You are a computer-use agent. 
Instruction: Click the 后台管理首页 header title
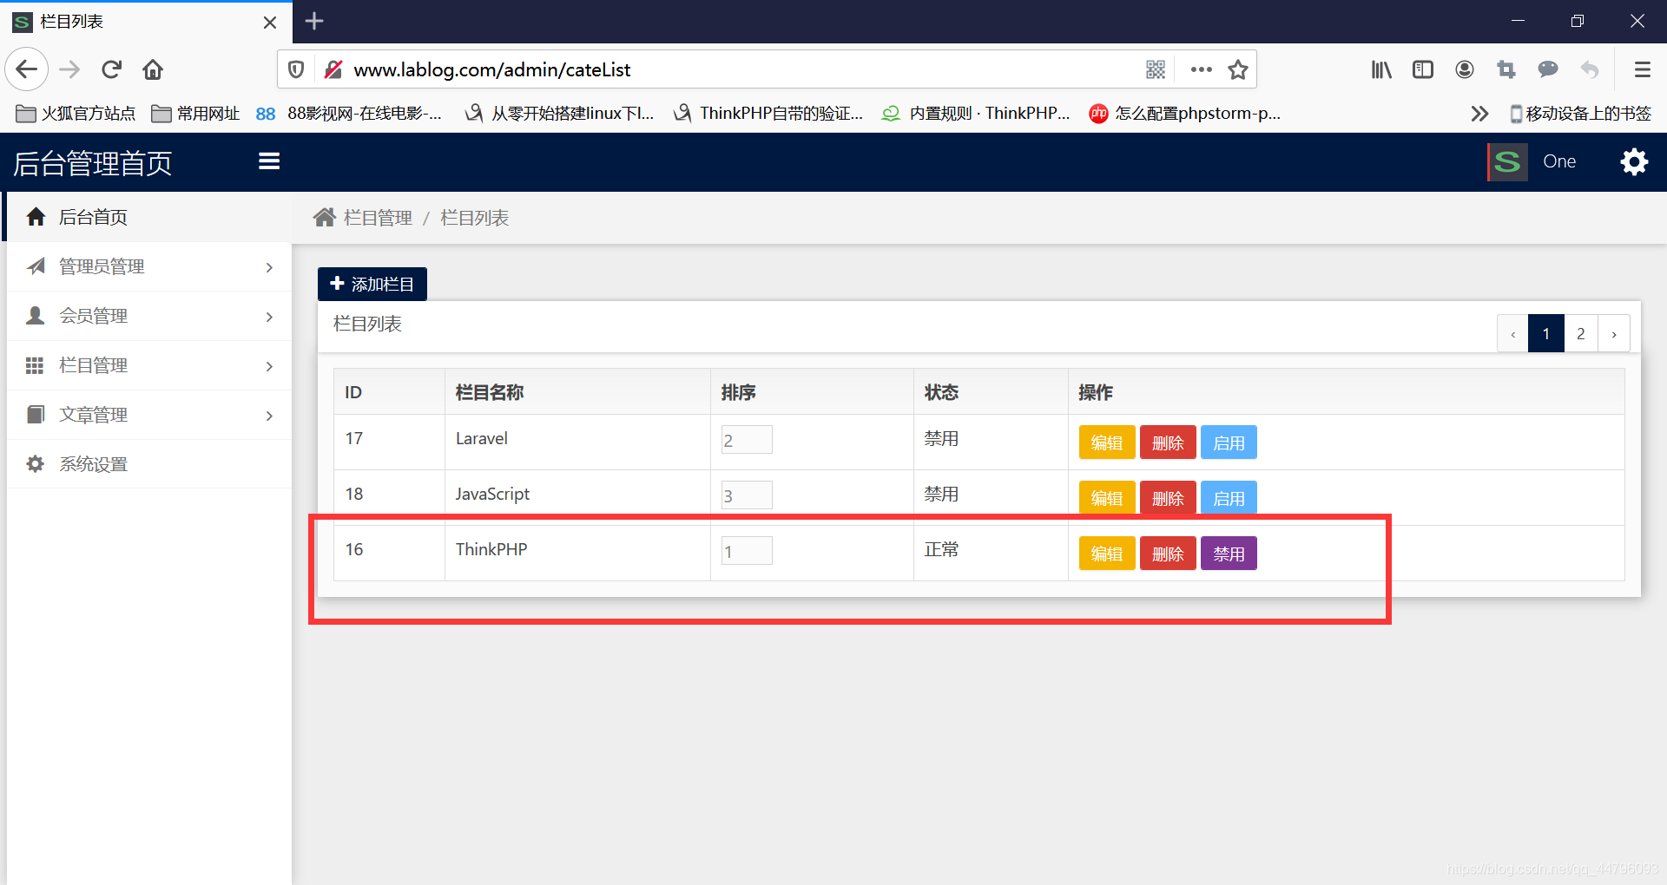tap(93, 163)
